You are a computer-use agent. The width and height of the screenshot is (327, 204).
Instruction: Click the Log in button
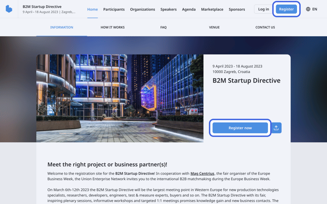[263, 9]
